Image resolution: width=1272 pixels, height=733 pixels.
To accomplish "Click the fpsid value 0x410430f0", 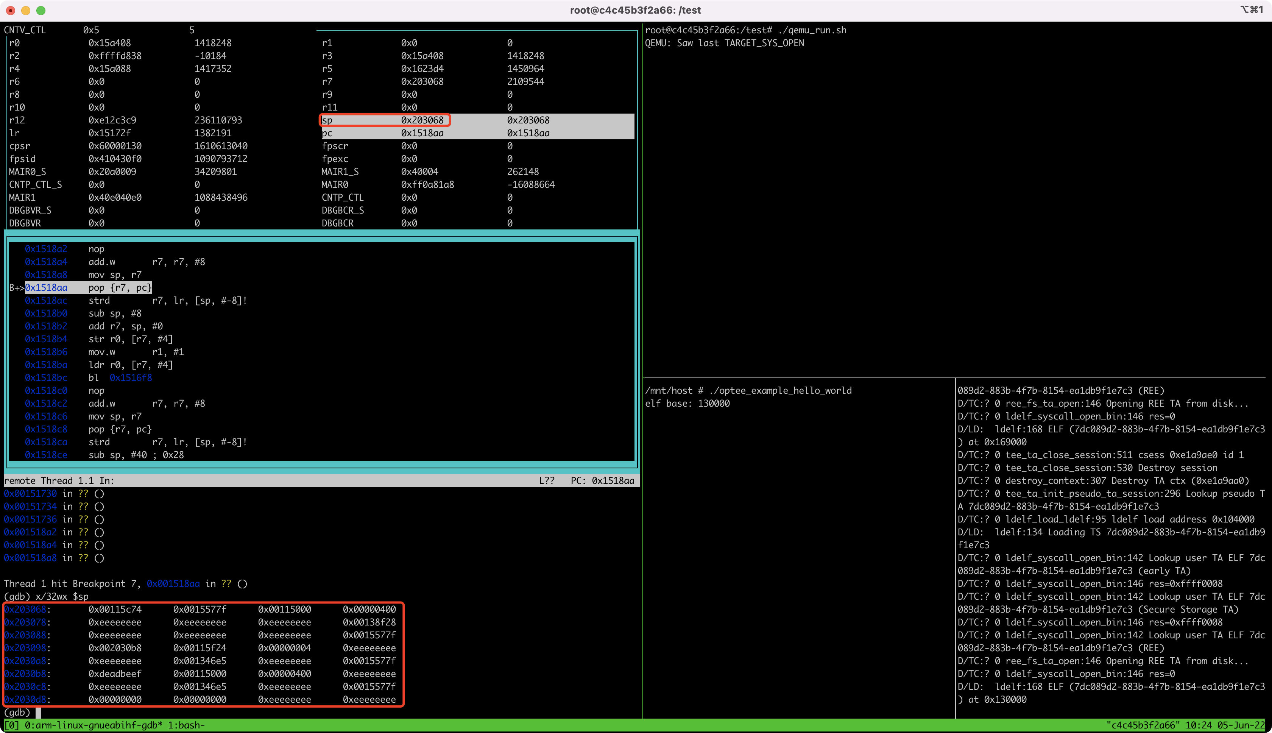I will (x=115, y=159).
